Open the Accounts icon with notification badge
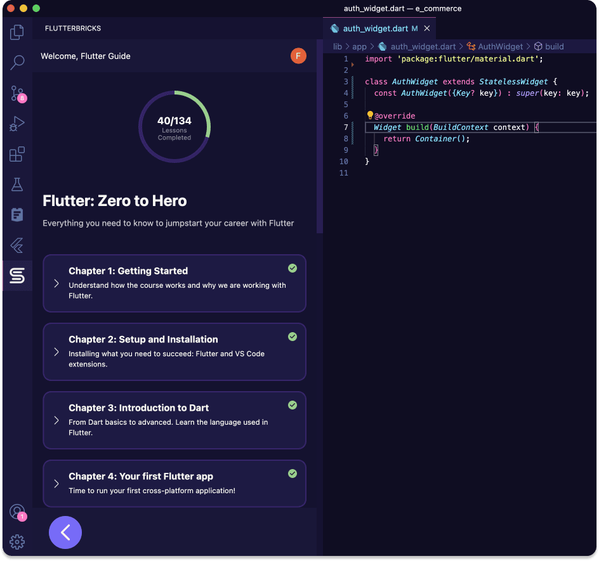The height and width of the screenshot is (561, 599). pyautogui.click(x=16, y=512)
